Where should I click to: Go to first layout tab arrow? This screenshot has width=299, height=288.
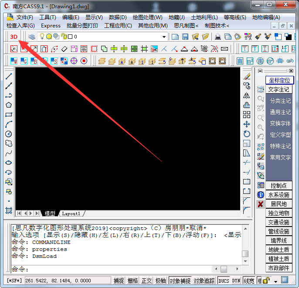tap(19, 213)
